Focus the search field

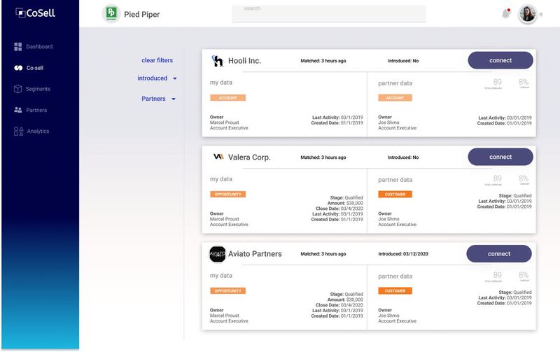pos(328,13)
